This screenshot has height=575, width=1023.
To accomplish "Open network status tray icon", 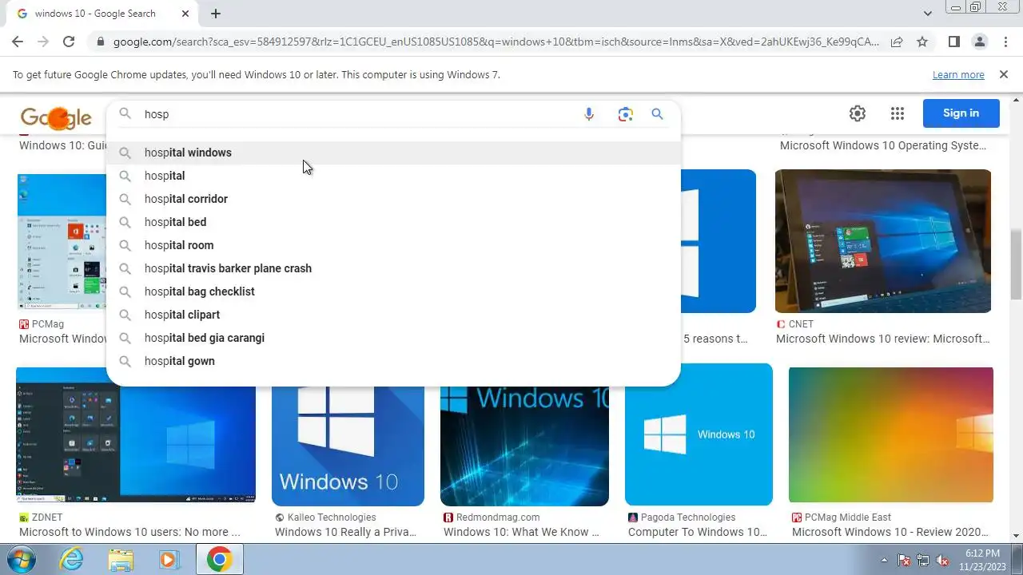I will pyautogui.click(x=923, y=560).
